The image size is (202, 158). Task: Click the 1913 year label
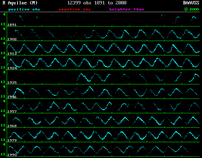12,54
